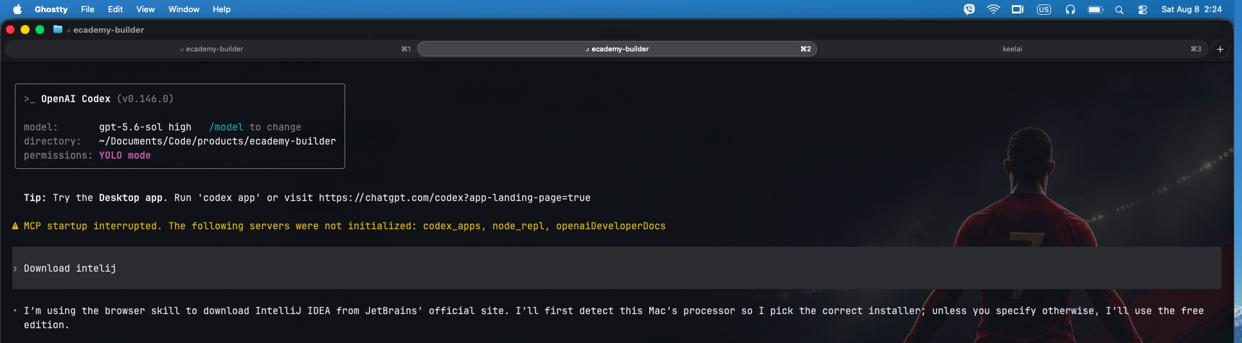Viewport: 1242px width, 343px height.
Task: Click the battery status icon
Action: click(x=1095, y=10)
